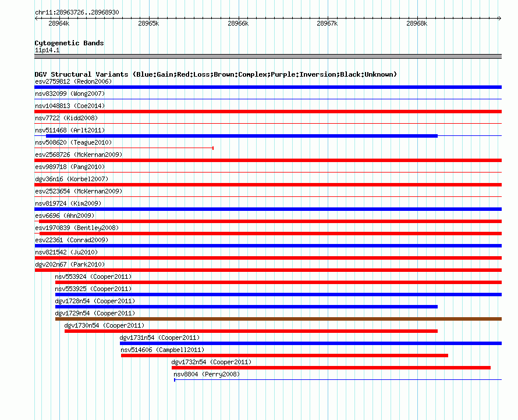Click the 28964k ruler tick label
This screenshot has width=518, height=420.
coord(59,23)
